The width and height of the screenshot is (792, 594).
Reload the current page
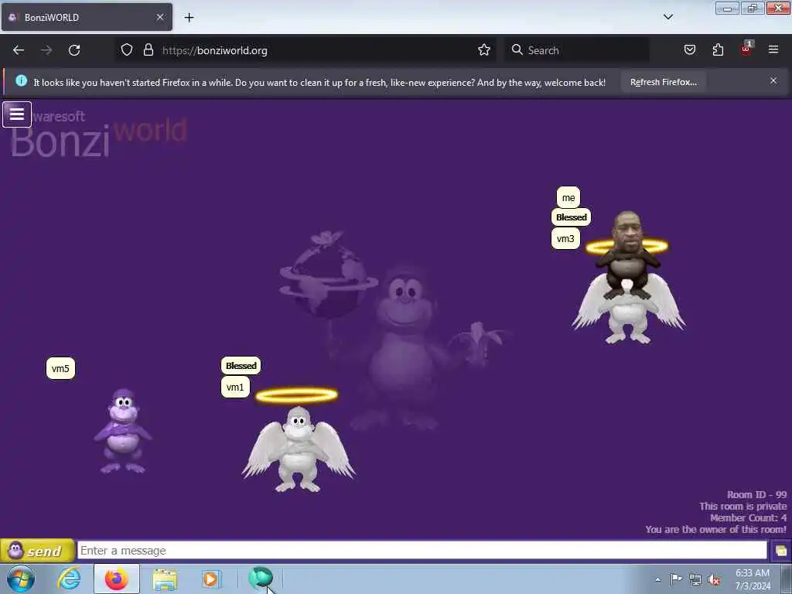pyautogui.click(x=74, y=50)
